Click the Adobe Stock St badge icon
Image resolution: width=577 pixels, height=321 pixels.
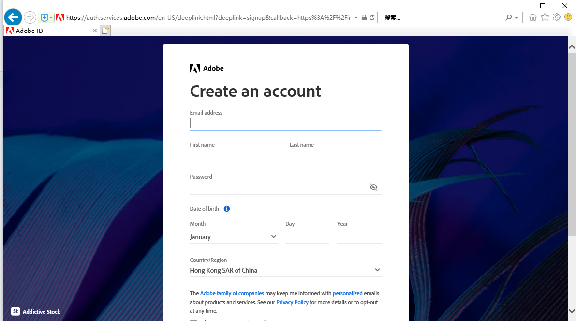(15, 311)
